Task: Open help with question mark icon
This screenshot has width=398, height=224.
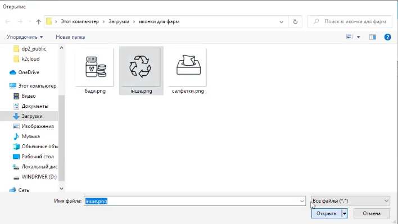Action: coord(387,37)
